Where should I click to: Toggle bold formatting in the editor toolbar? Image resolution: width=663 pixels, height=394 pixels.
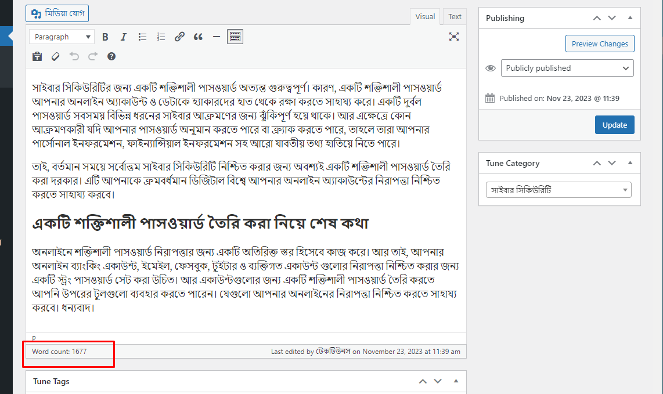click(x=105, y=37)
